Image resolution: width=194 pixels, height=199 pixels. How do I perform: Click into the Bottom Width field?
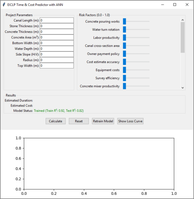pos(57,43)
